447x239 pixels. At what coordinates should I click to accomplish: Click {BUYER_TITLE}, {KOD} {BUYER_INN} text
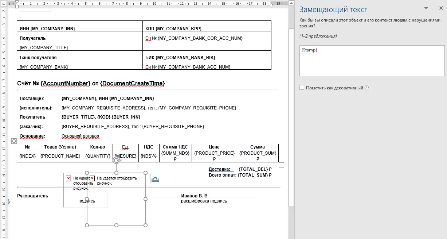click(x=101, y=117)
